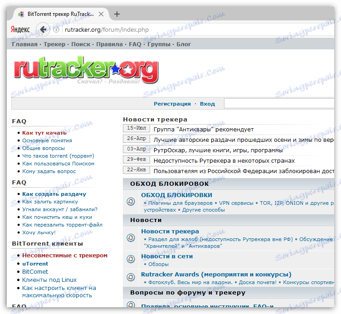Image resolution: width=341 pixels, height=314 pixels.
Task: Open VPN сервисы subforum
Action: pyautogui.click(x=236, y=203)
